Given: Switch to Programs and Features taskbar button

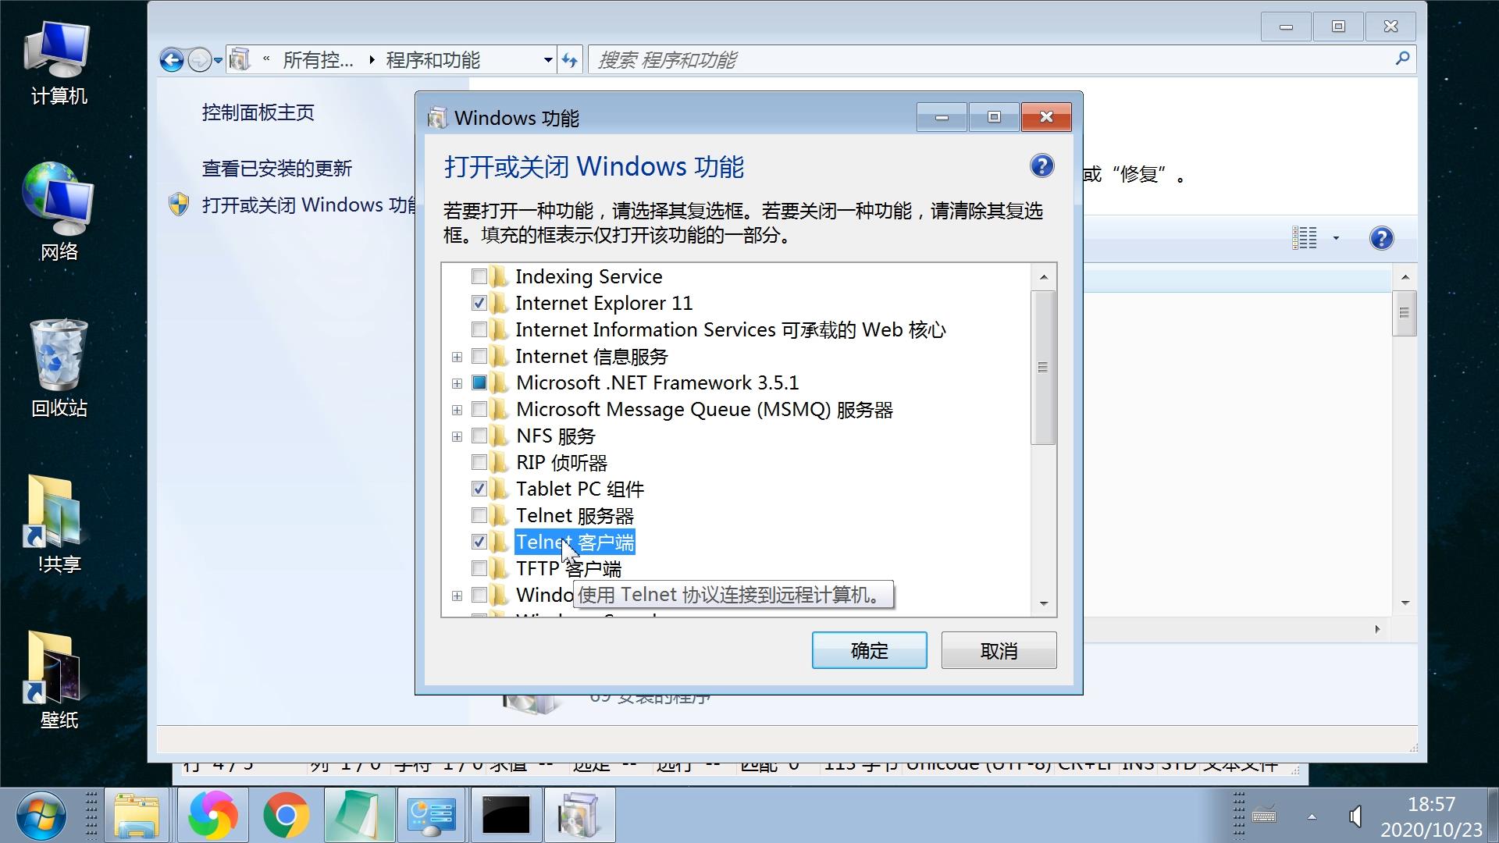Looking at the screenshot, I should [x=579, y=816].
